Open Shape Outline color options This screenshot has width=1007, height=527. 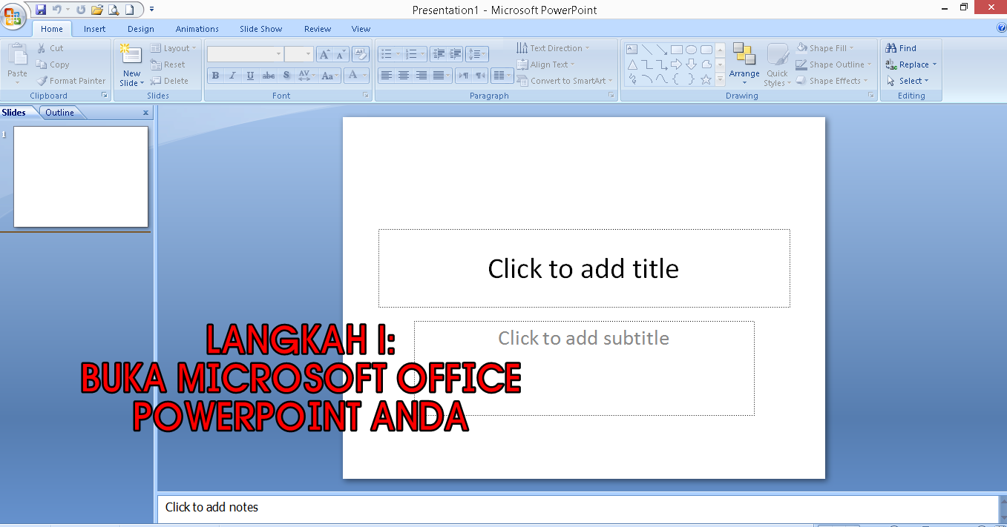click(x=832, y=64)
